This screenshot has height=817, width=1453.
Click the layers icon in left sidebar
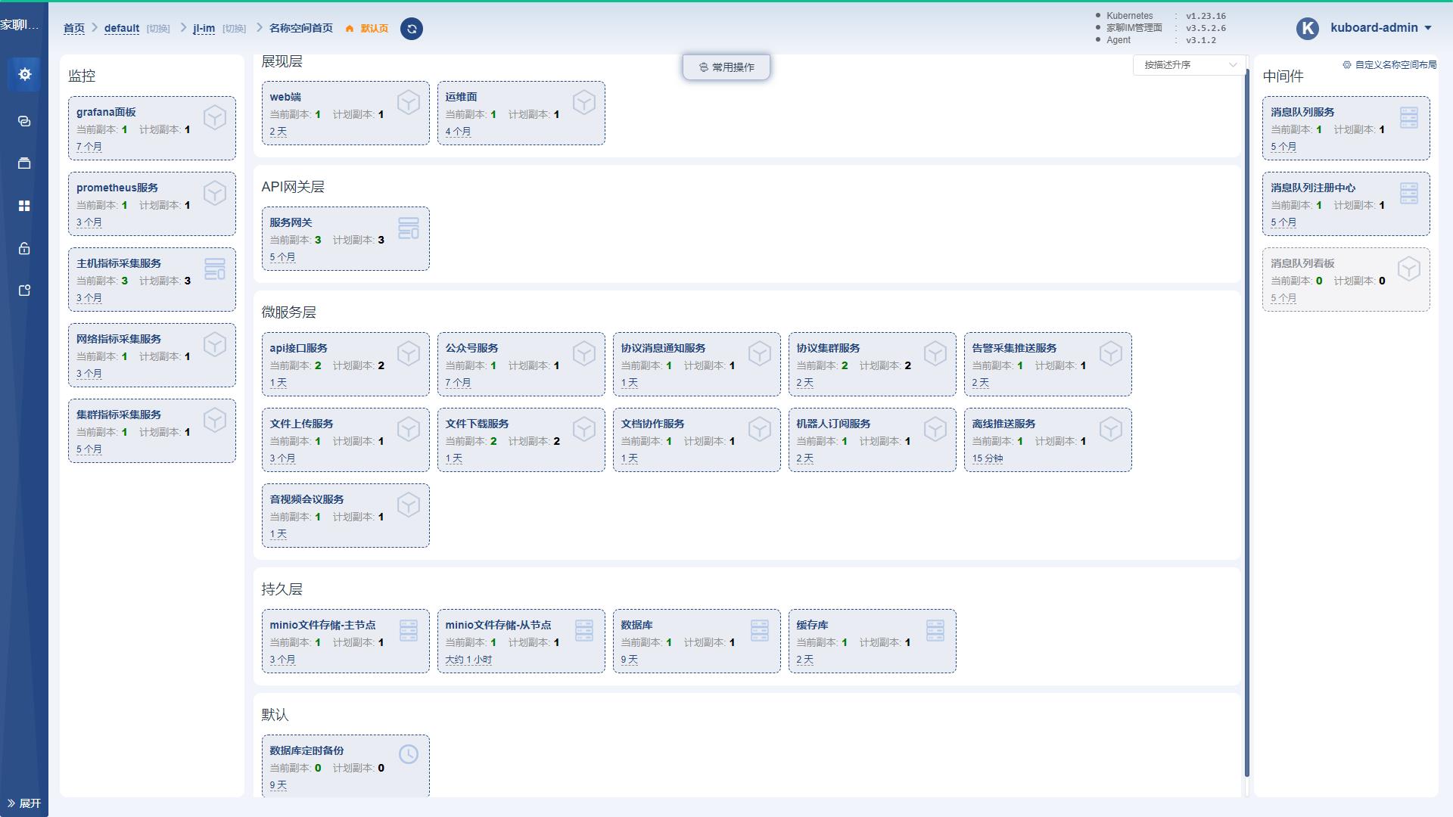point(24,163)
